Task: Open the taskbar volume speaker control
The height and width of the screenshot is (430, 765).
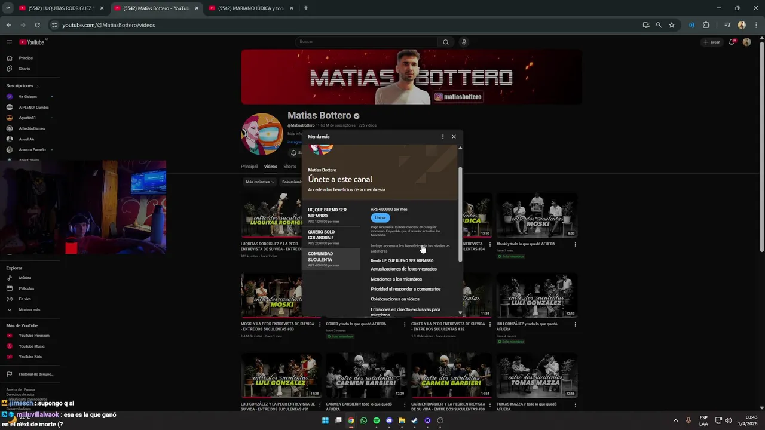Action: [728, 420]
